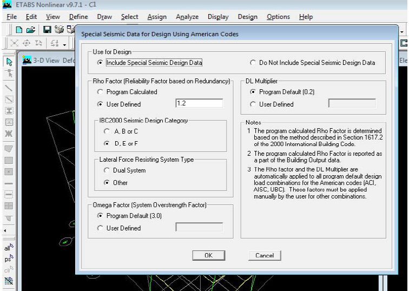Select the Draw Doors quarter-shape tool
This screenshot has width=409, height=291.
coord(9,218)
